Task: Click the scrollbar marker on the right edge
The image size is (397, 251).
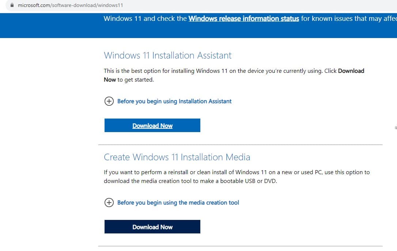Action: 396,128
